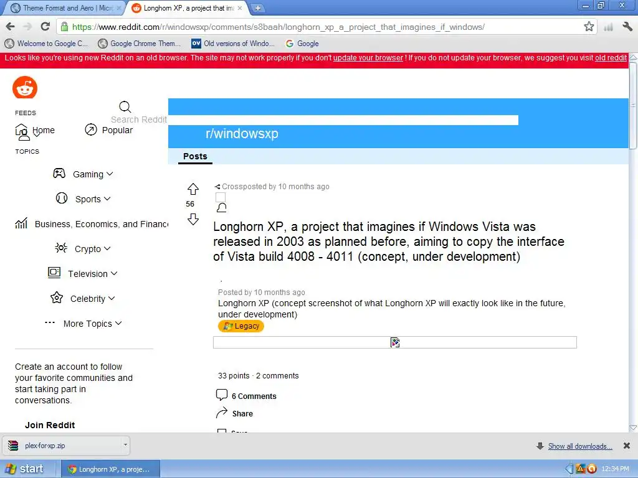Select the Posts tab
Screen dimensions: 638x478
click(x=195, y=156)
